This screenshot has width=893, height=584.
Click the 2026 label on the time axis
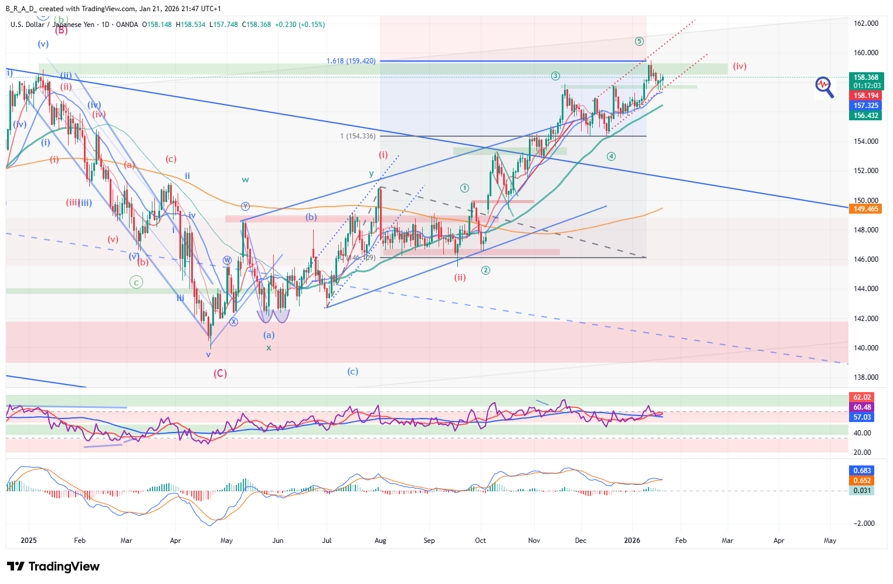[x=631, y=541]
